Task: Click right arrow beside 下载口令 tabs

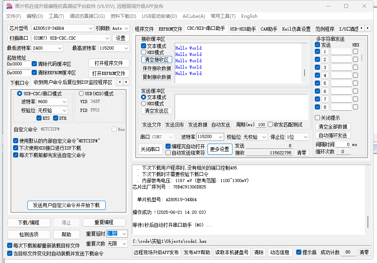Action: click(x=126, y=82)
